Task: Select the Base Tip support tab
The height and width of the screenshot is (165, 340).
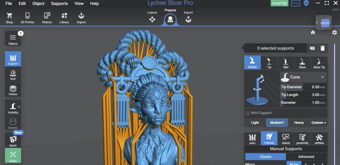Action: (x=319, y=62)
